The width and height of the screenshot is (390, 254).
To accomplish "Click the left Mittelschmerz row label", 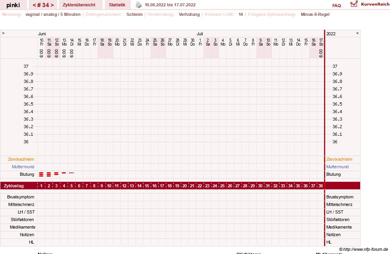I will click(21, 205).
